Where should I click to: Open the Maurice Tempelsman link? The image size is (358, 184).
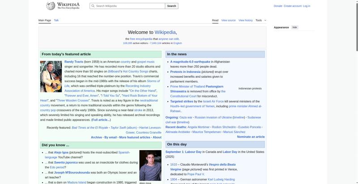[207, 132]
